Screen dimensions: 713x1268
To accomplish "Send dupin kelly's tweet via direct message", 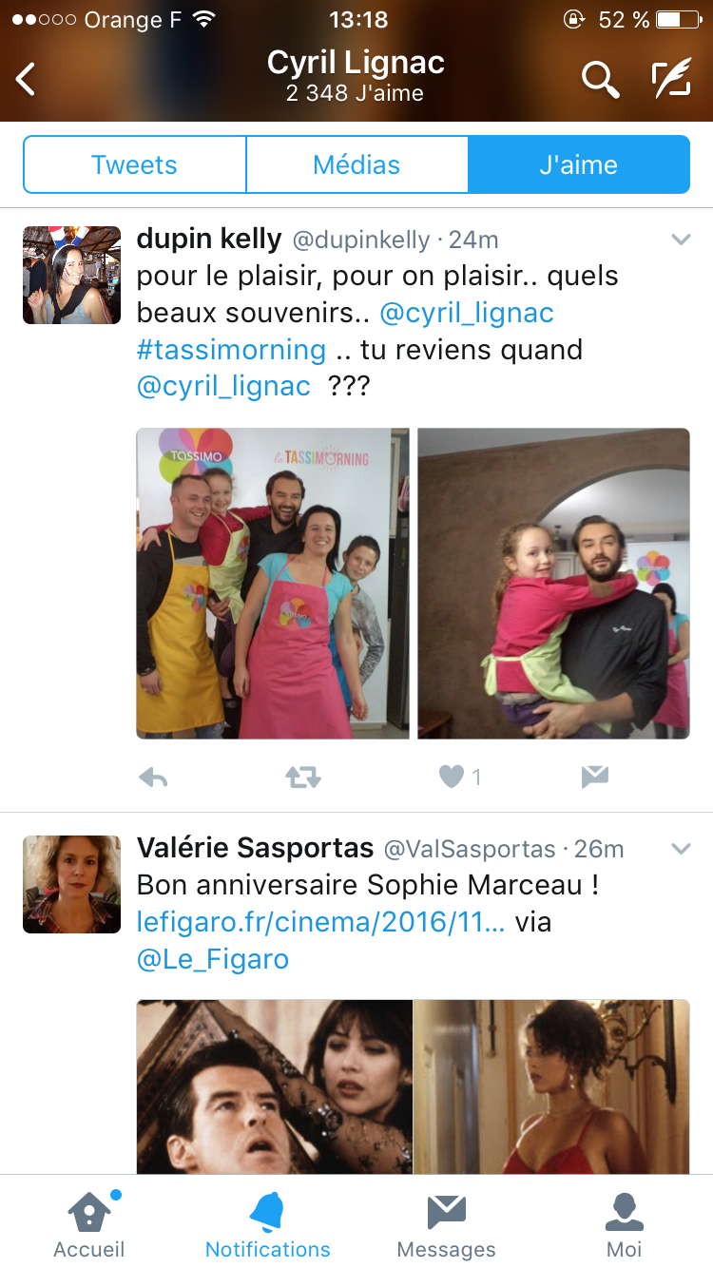I will (594, 778).
